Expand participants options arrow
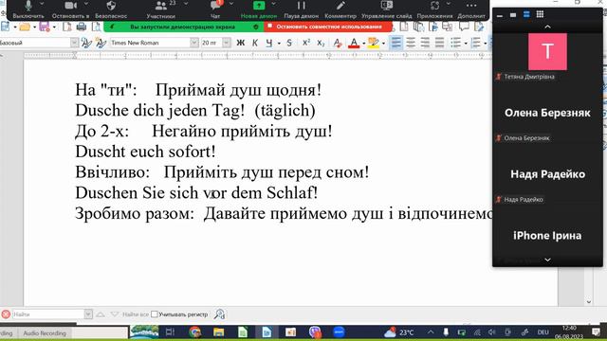The image size is (607, 341). coord(186,4)
